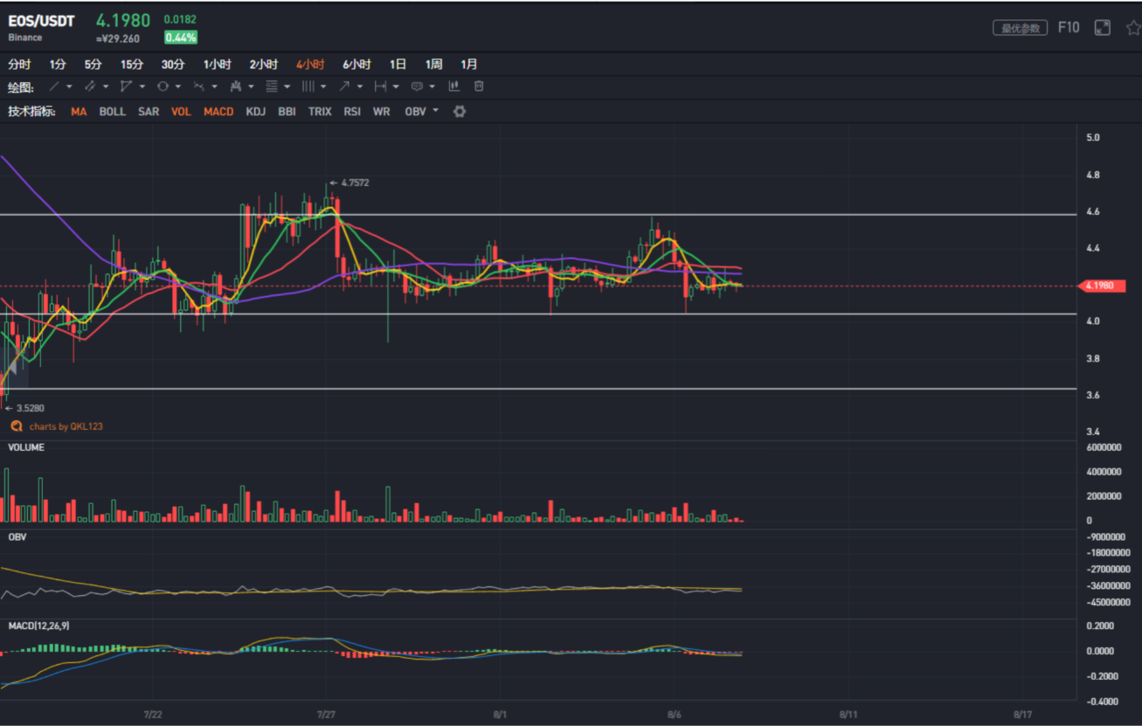1142x726 pixels.
Task: Click the trash icon to delete drawings
Action: pyautogui.click(x=479, y=86)
